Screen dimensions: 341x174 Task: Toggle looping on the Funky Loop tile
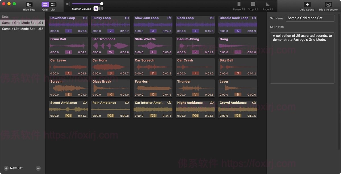(x=127, y=18)
